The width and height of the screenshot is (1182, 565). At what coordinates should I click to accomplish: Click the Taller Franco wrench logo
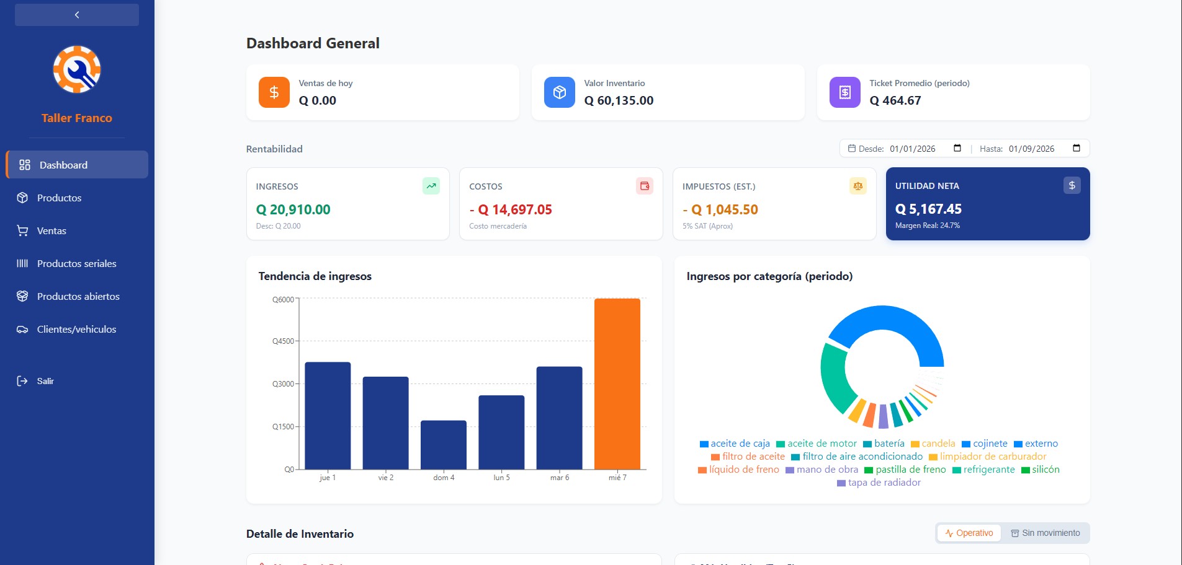coord(77,69)
